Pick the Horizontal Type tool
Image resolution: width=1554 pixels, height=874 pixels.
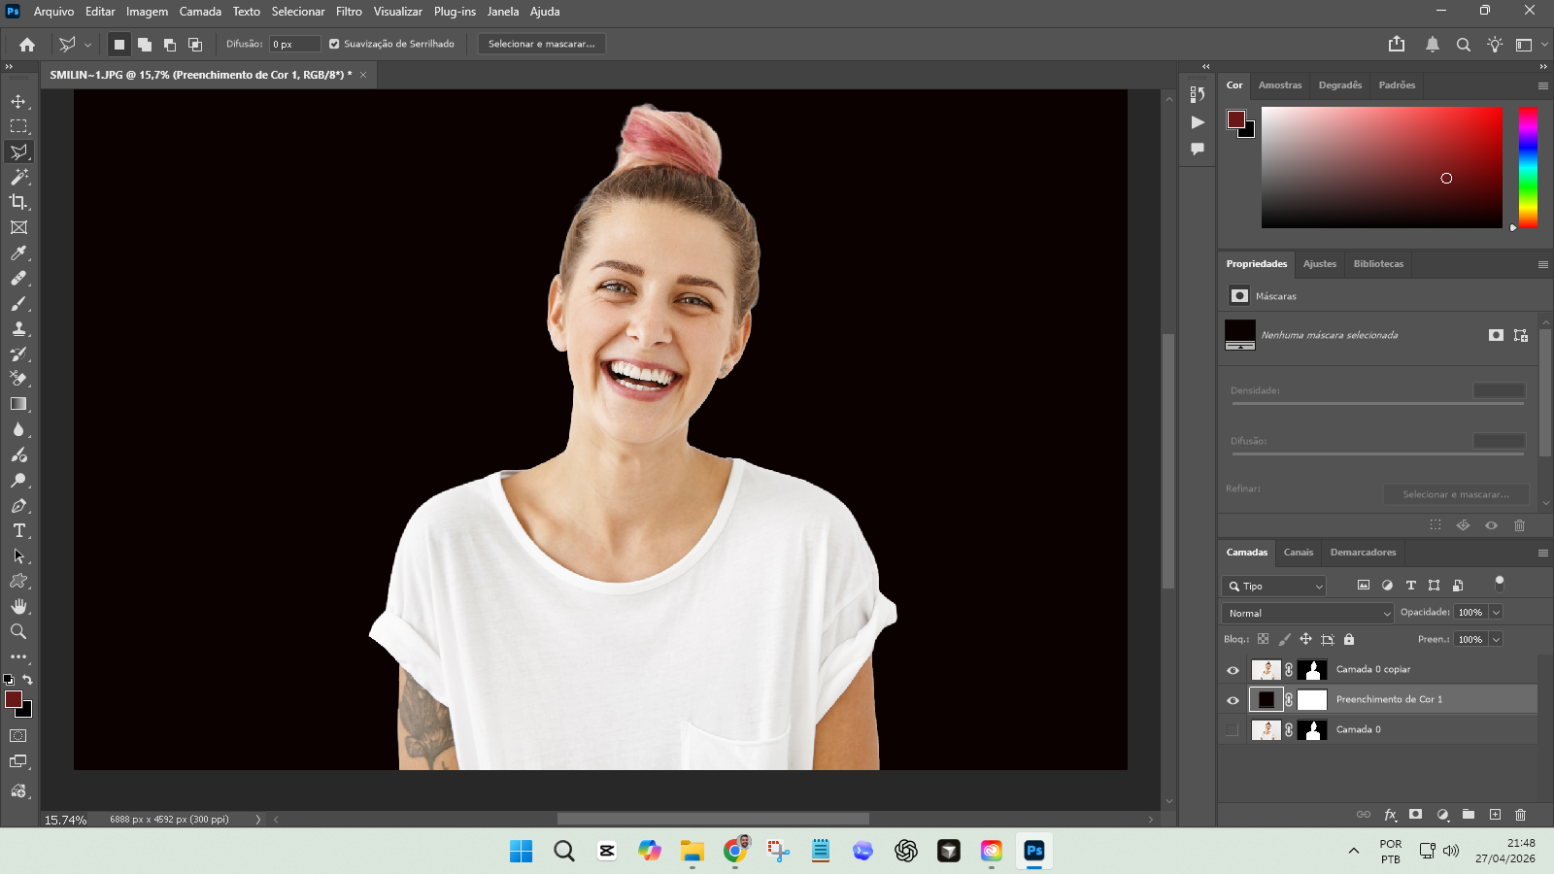(x=18, y=530)
